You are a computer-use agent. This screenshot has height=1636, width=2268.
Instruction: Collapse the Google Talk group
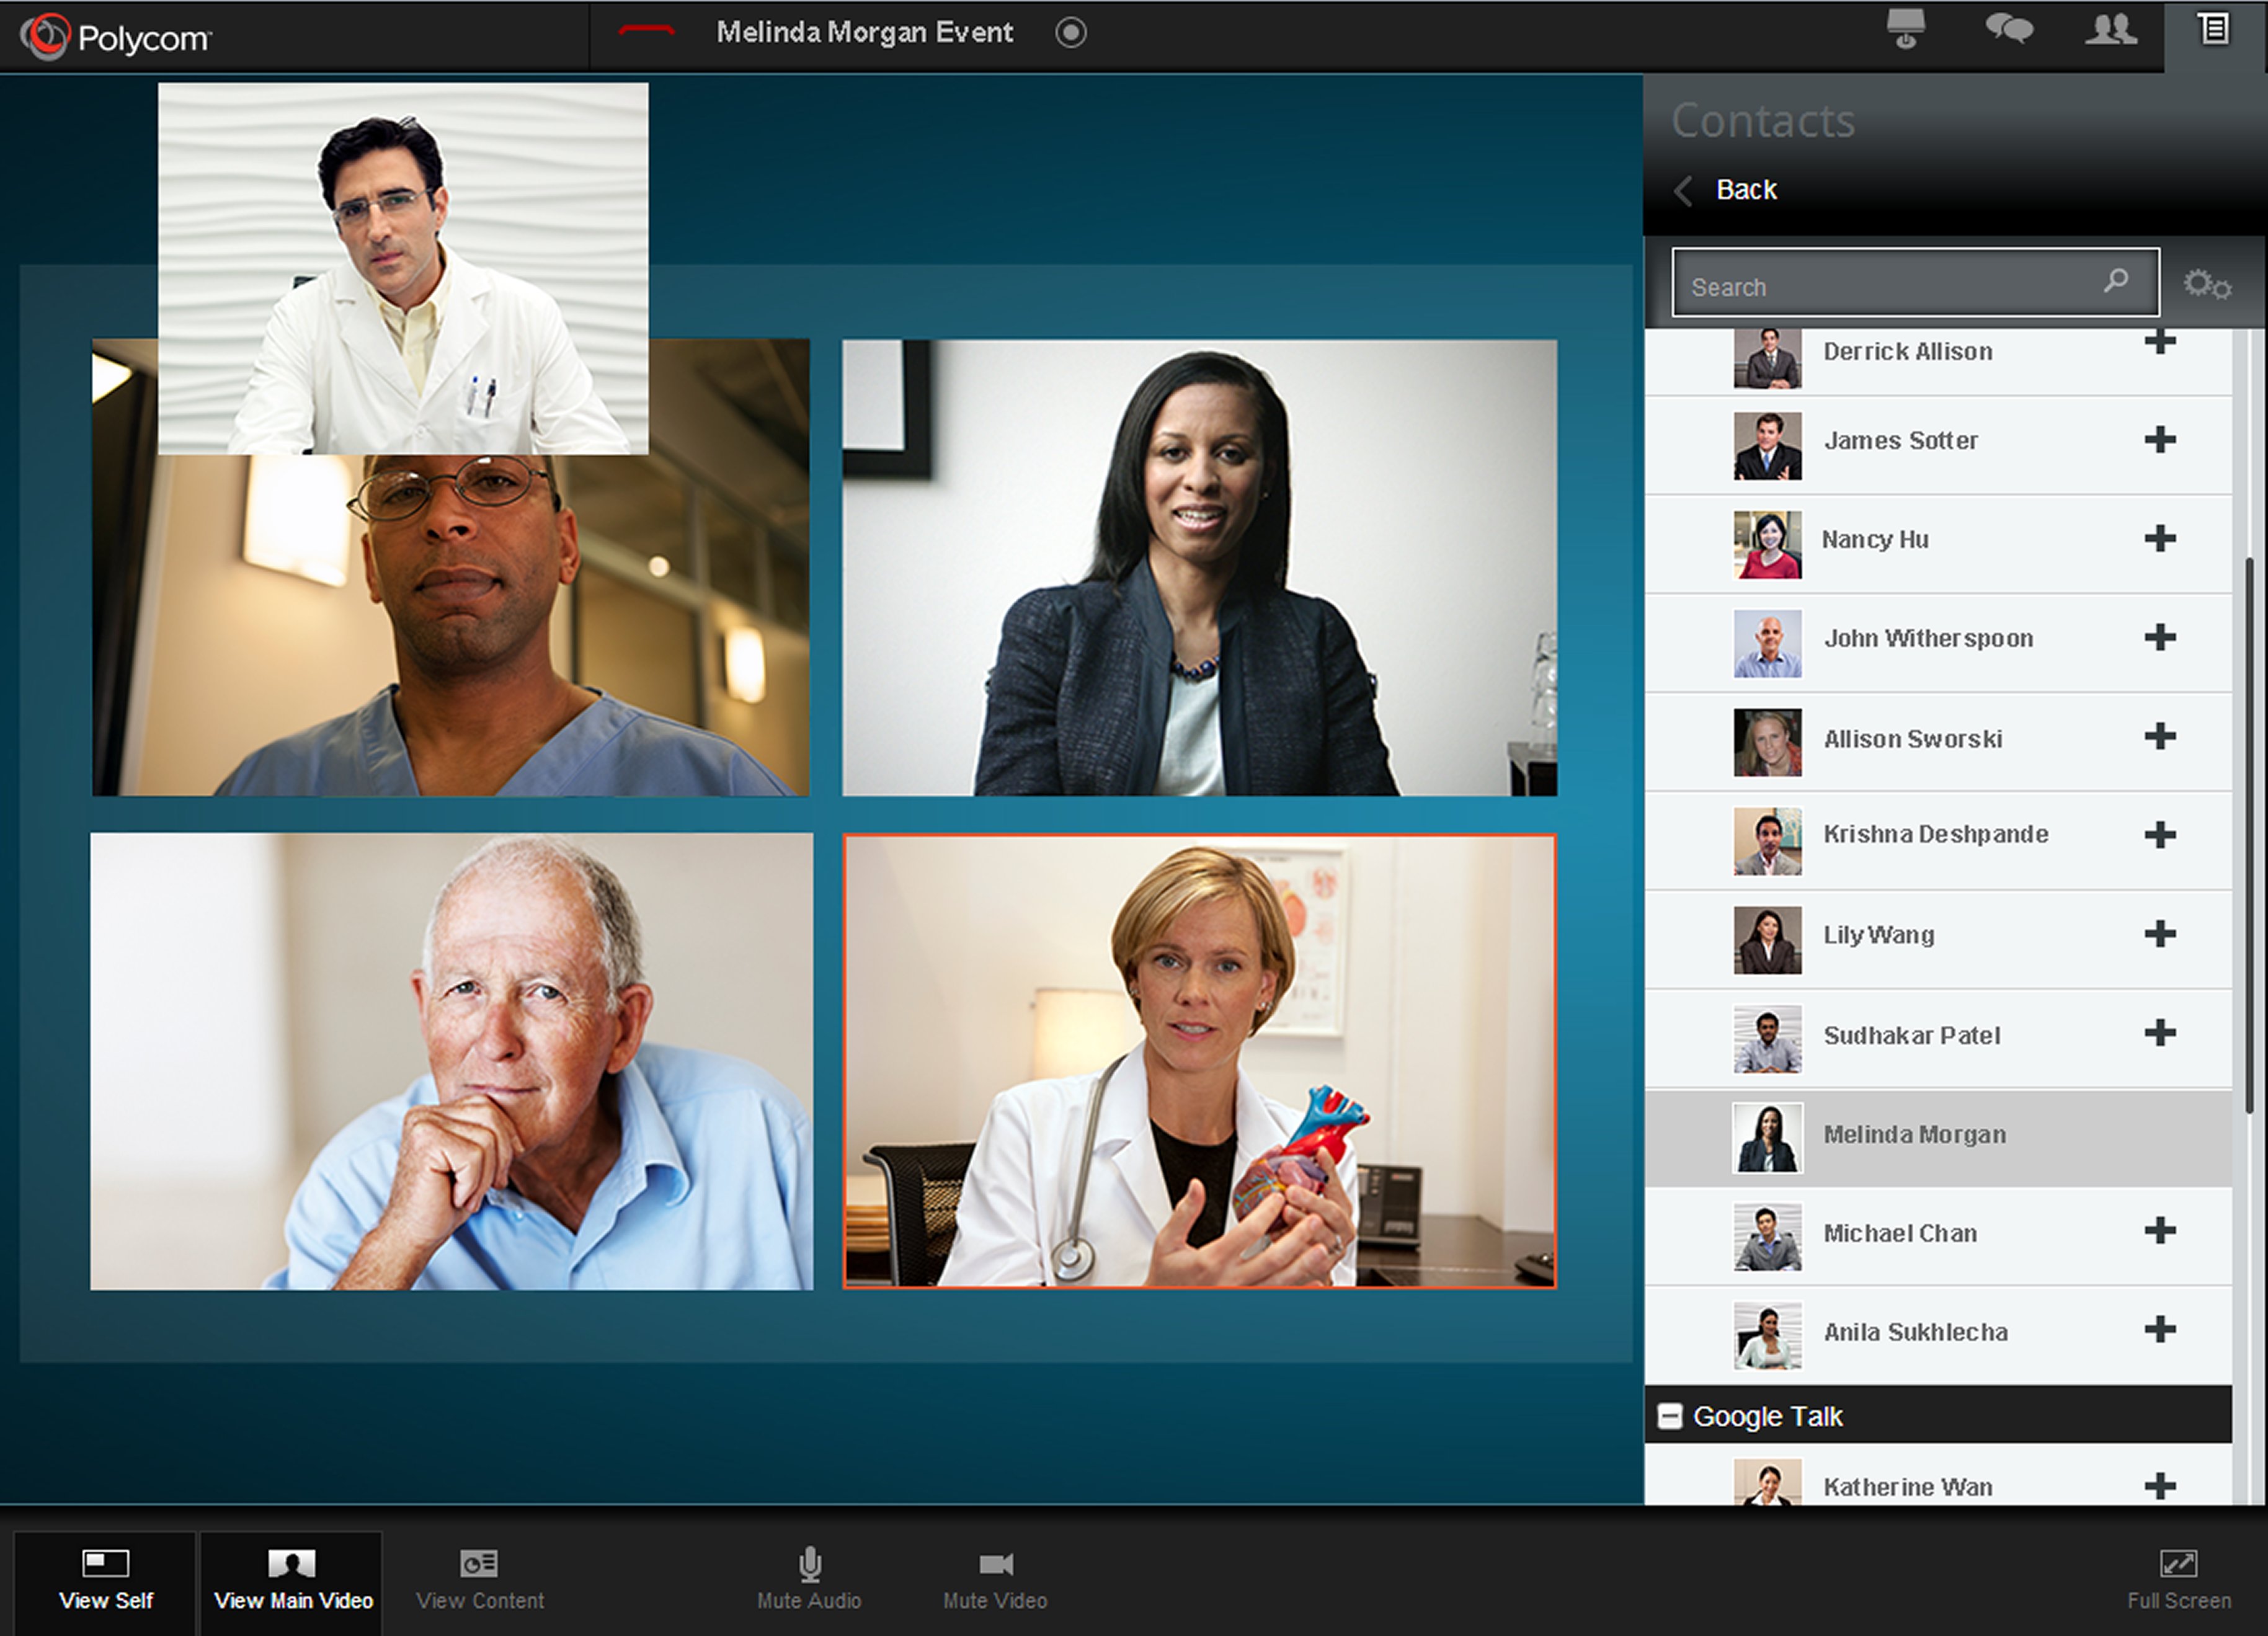[x=1670, y=1416]
